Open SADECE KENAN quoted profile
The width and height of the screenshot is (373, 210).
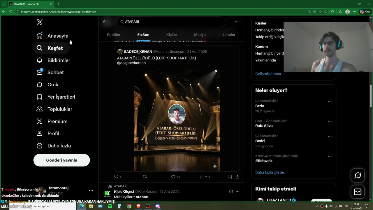coord(138,52)
